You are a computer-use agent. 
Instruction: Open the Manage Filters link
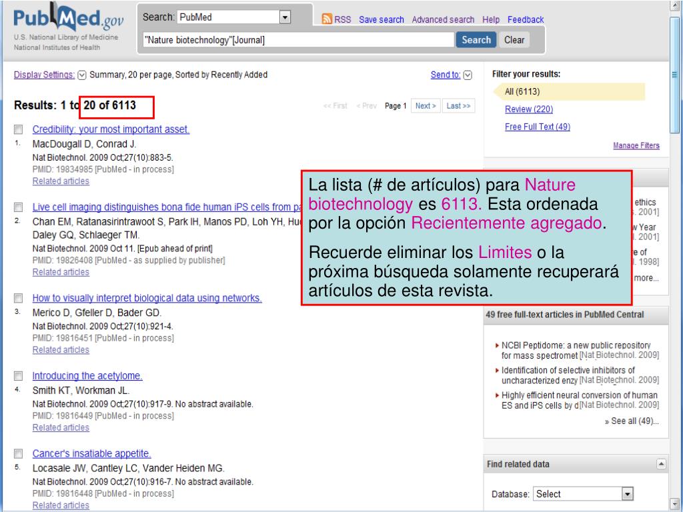(x=636, y=145)
